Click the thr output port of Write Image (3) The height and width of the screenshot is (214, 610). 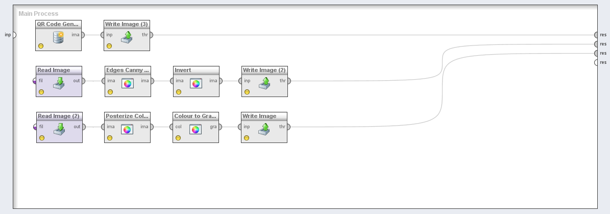pos(151,35)
